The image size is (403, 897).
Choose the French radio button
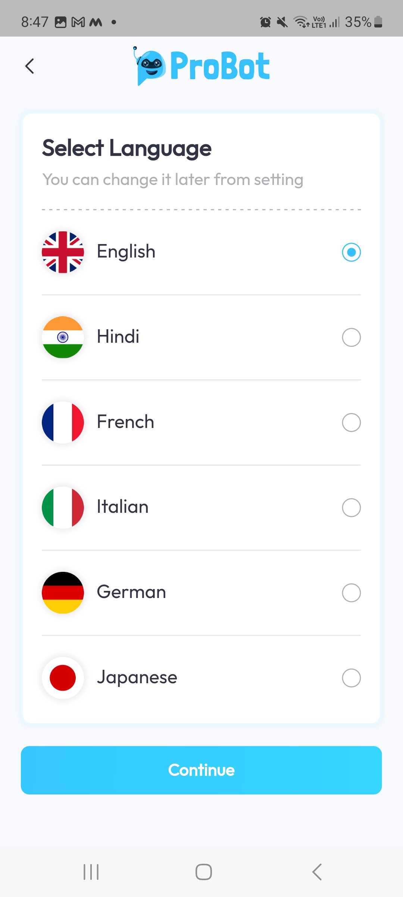351,422
